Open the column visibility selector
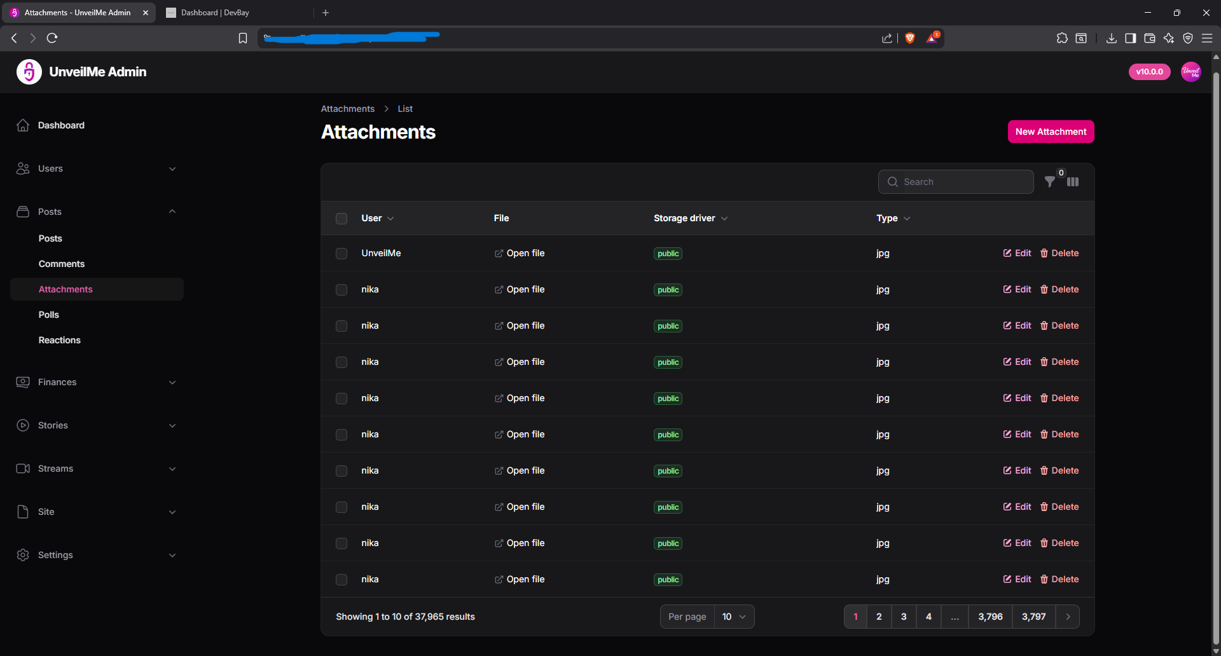The image size is (1221, 656). click(x=1073, y=182)
